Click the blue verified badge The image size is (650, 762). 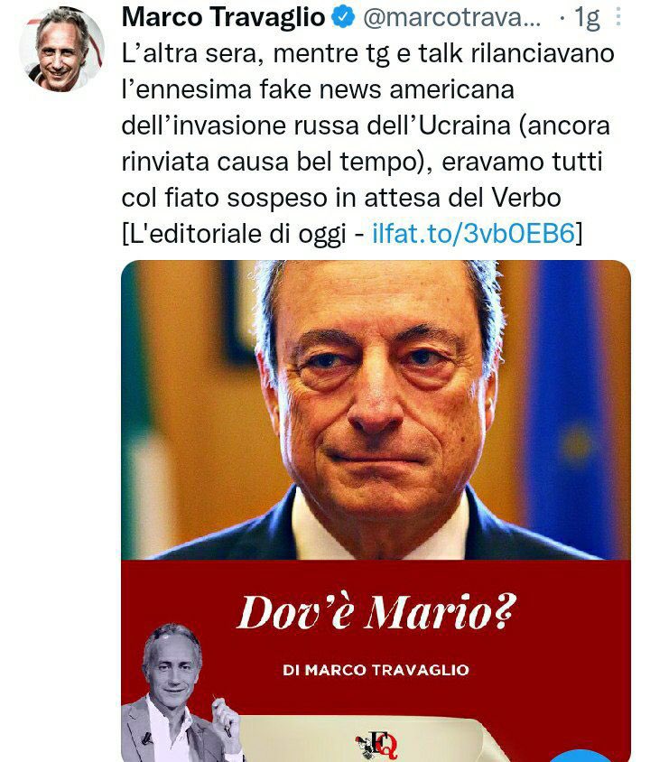[x=343, y=17]
